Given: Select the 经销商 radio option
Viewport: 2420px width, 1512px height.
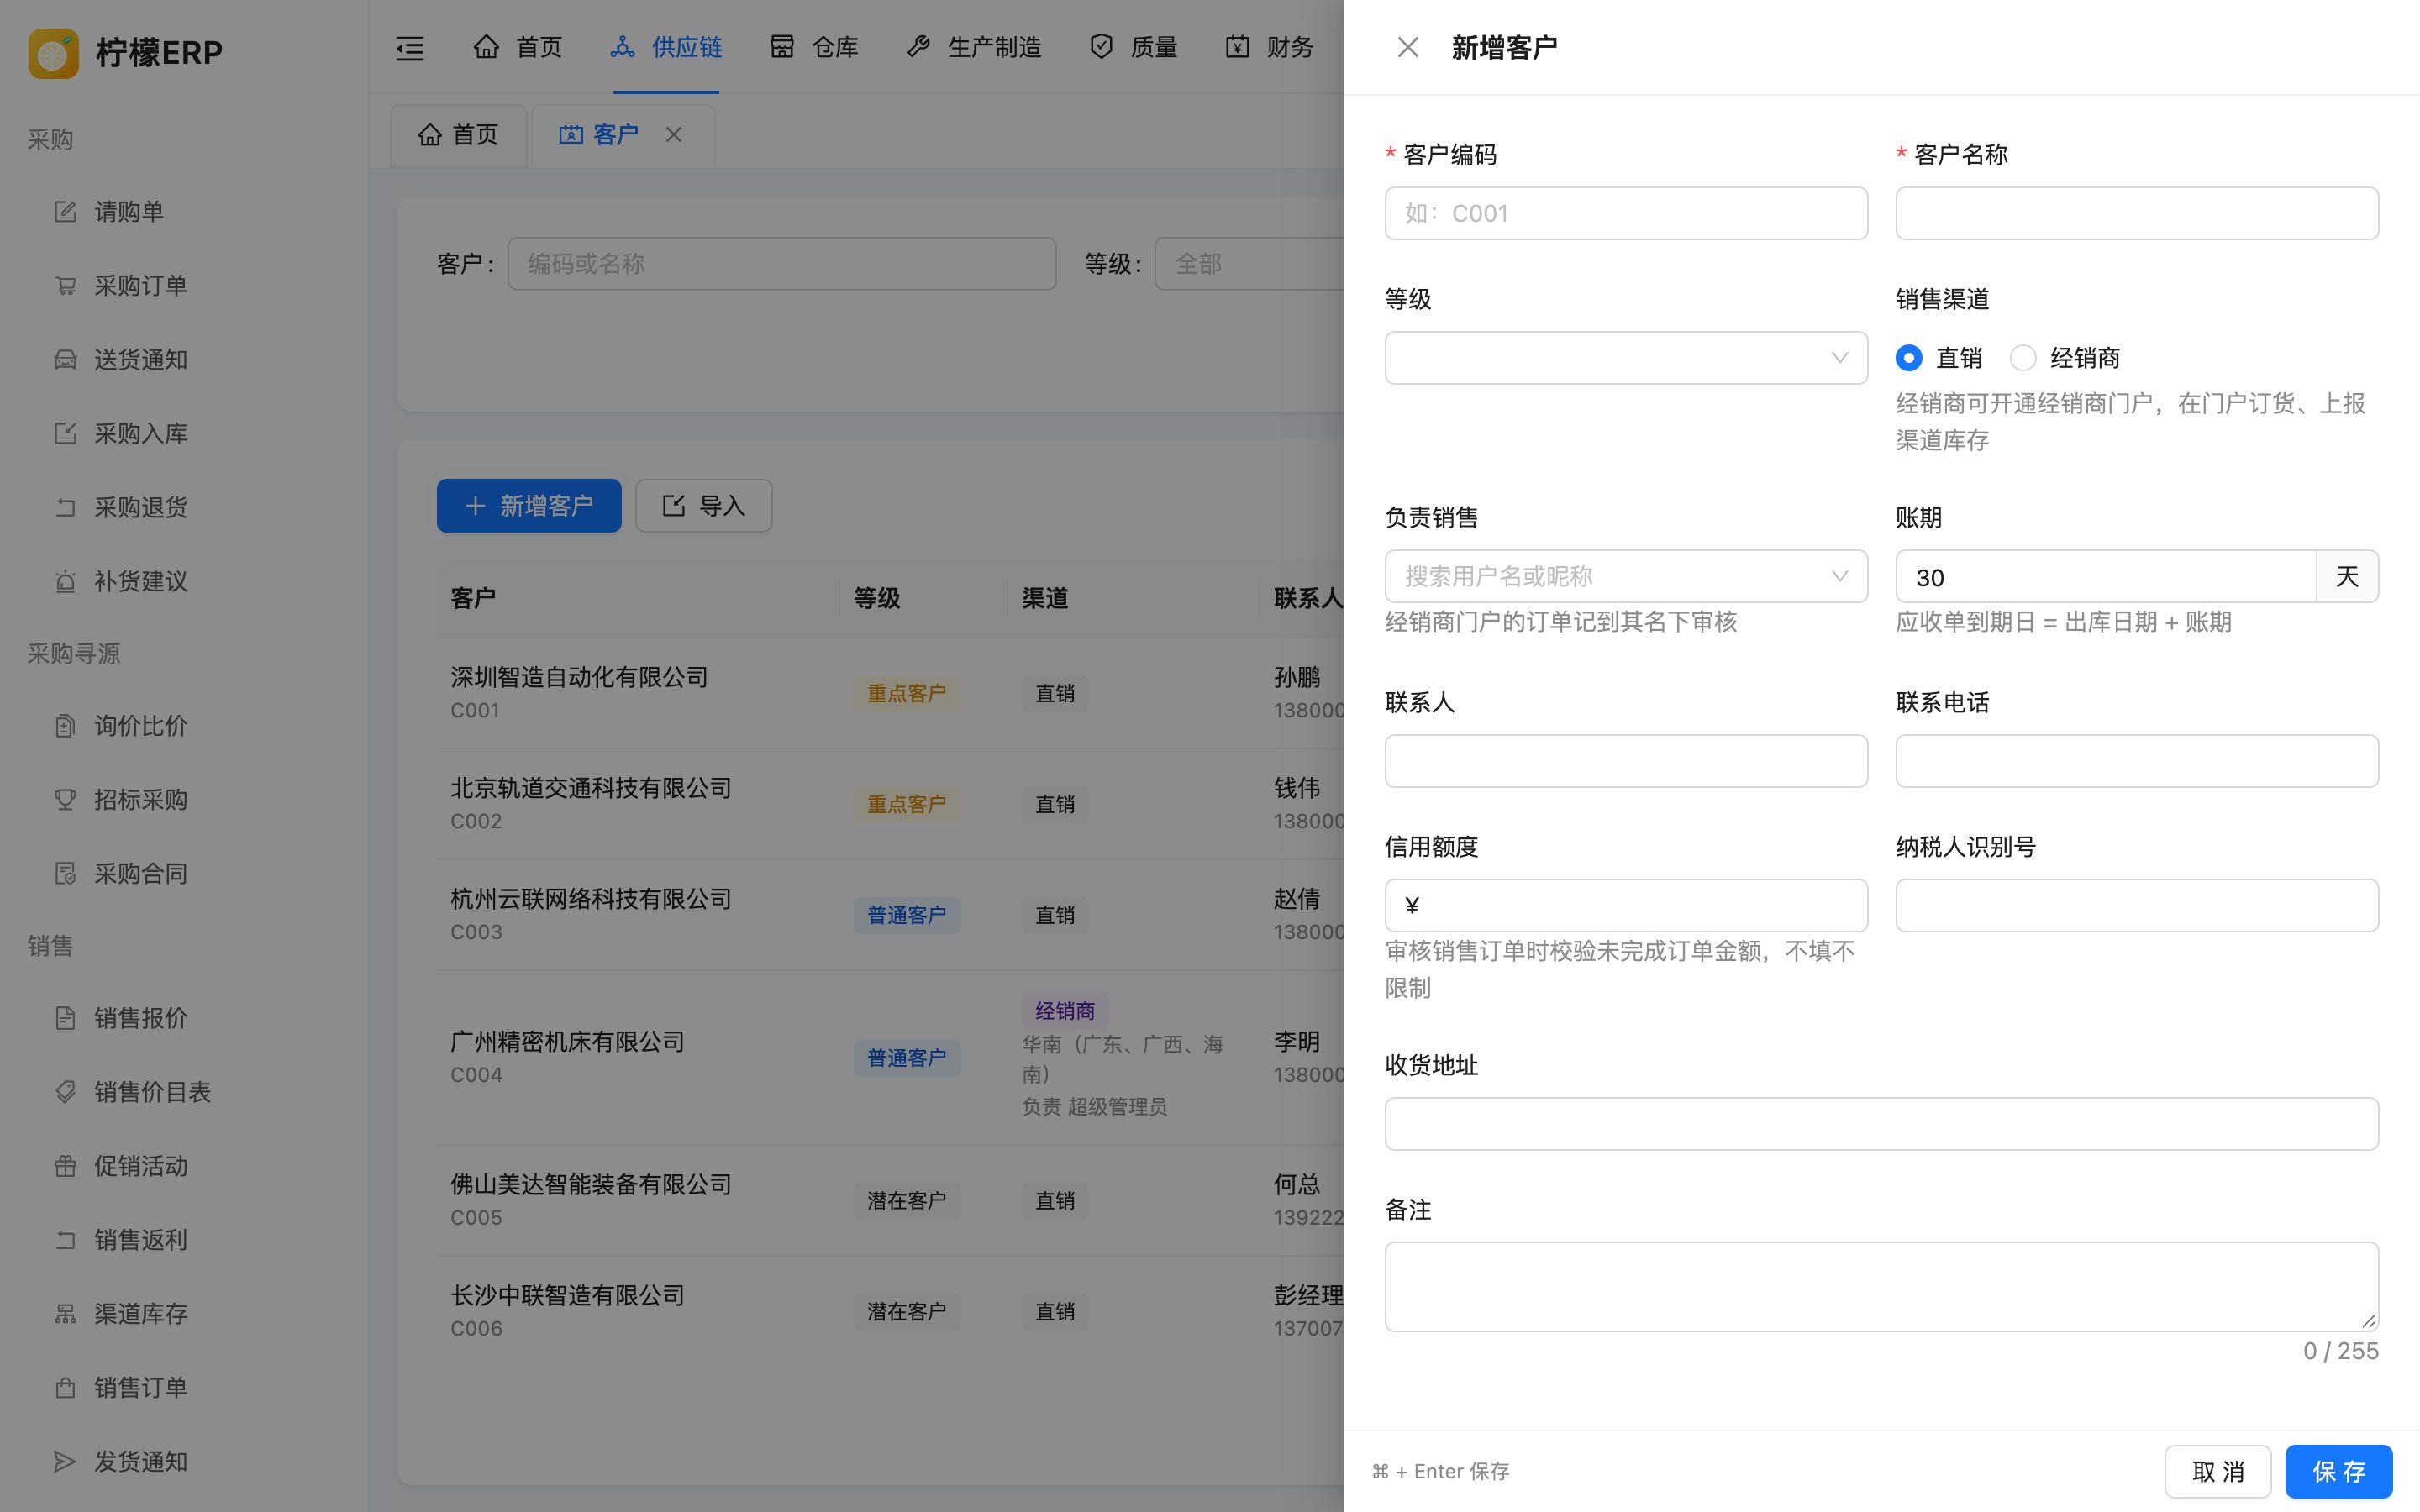Looking at the screenshot, I should [2022, 357].
